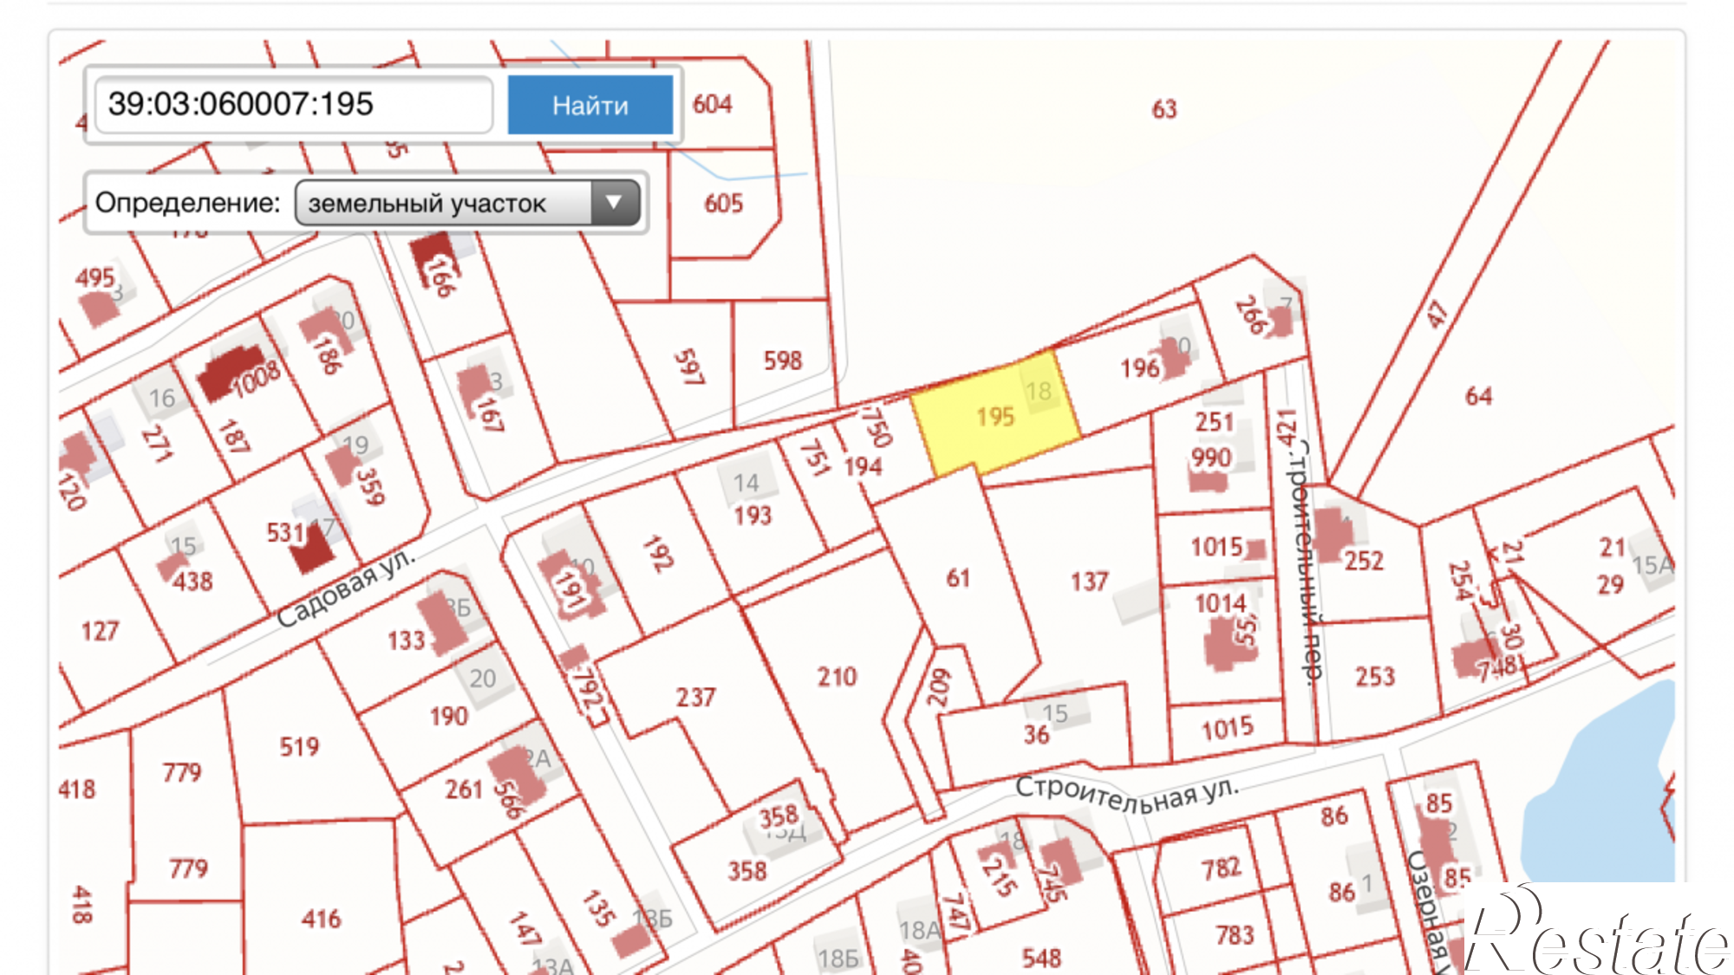Viewport: 1734px width, 975px height.
Task: Click parcel label 190
Action: [x=448, y=716]
